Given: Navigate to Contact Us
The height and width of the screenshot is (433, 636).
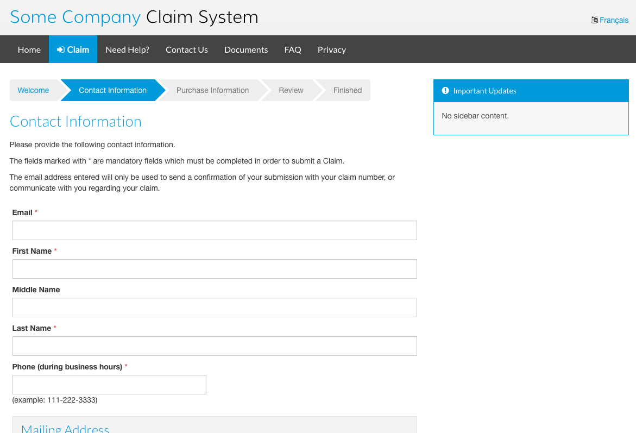Looking at the screenshot, I should 187,49.
